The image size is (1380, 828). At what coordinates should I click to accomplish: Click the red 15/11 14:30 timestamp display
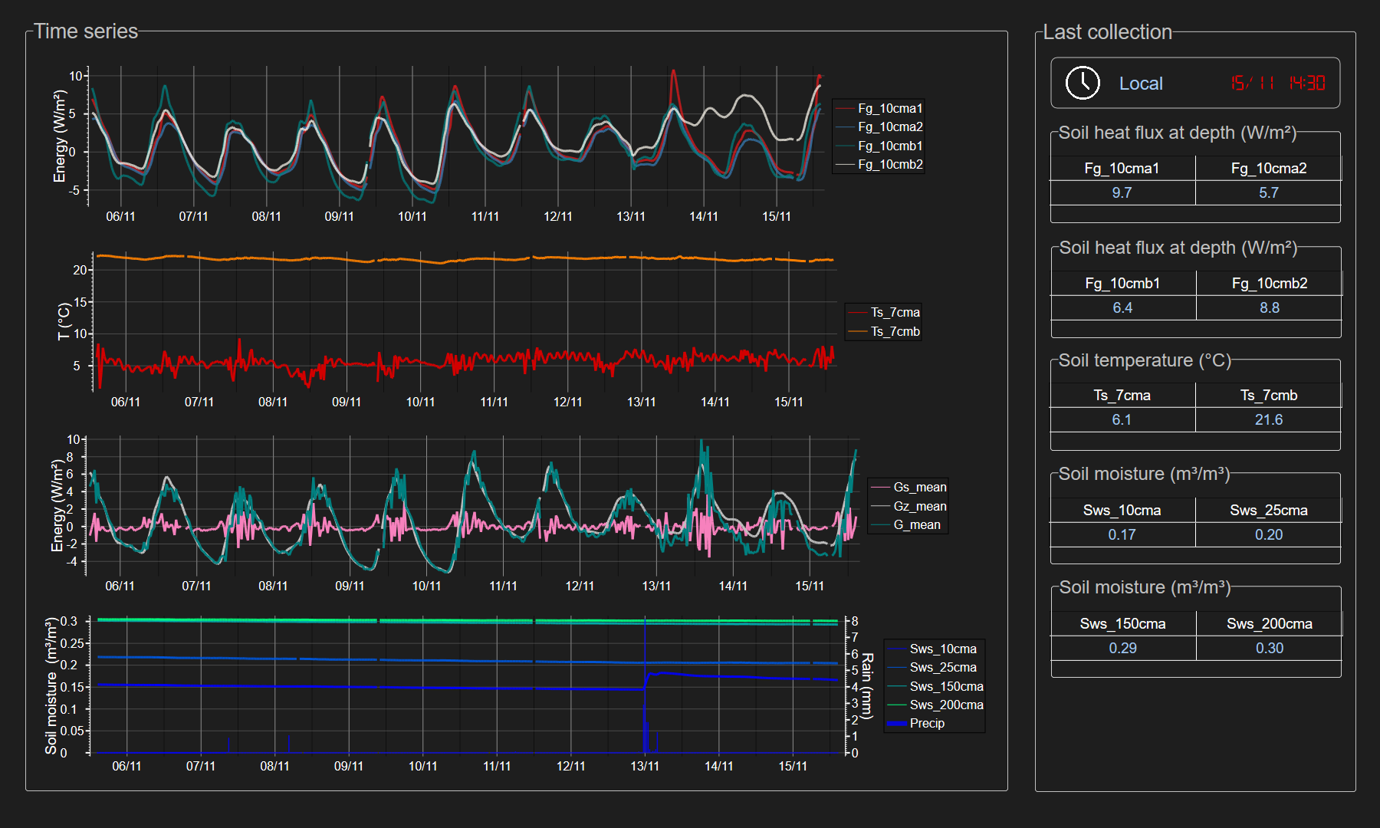(1277, 83)
